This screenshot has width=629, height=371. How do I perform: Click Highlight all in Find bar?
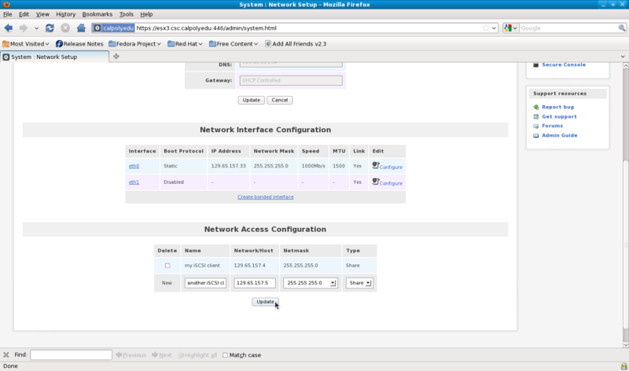(197, 355)
